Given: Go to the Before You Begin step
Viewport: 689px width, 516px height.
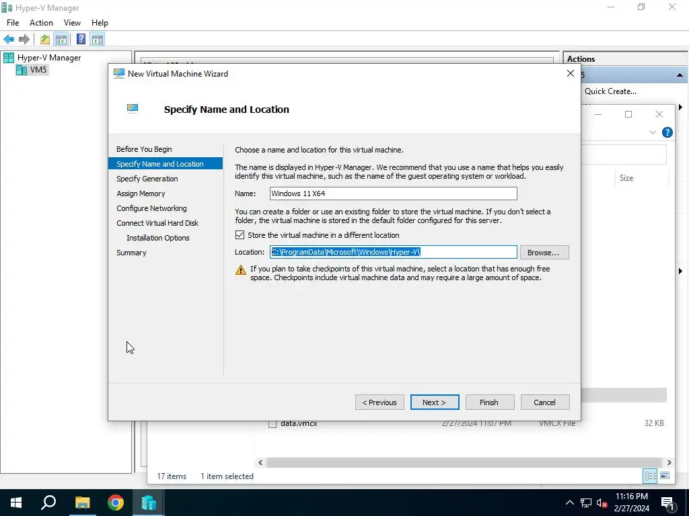Looking at the screenshot, I should click(144, 149).
